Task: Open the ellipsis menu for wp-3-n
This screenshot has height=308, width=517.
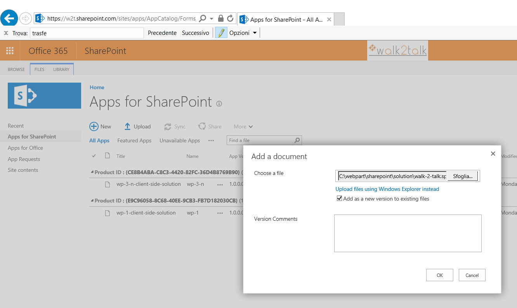Action: pos(220,185)
